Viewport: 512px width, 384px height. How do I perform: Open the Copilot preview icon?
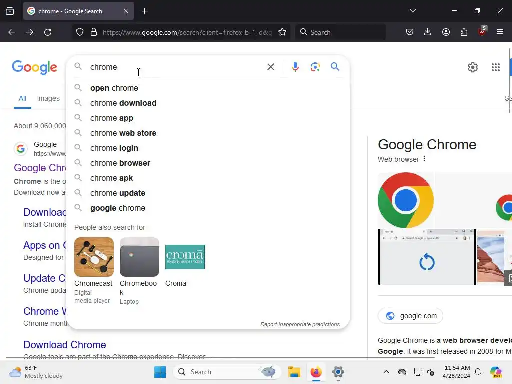tap(495, 372)
